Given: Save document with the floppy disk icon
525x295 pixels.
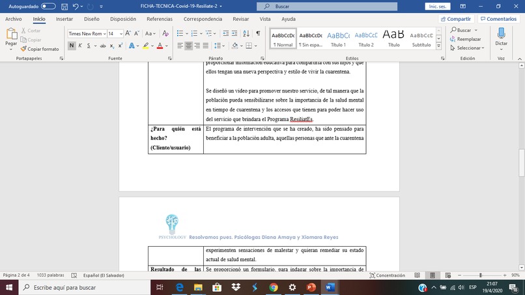Looking at the screenshot, I should click(x=64, y=7).
